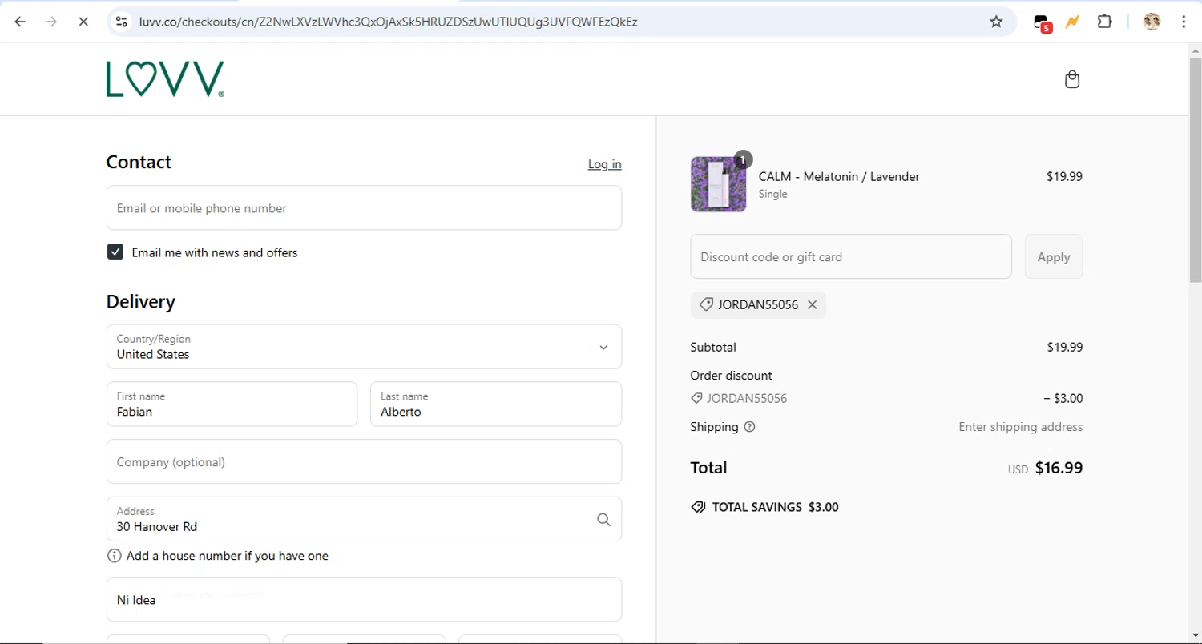
Task: Click the Contact heading
Action: [x=139, y=162]
